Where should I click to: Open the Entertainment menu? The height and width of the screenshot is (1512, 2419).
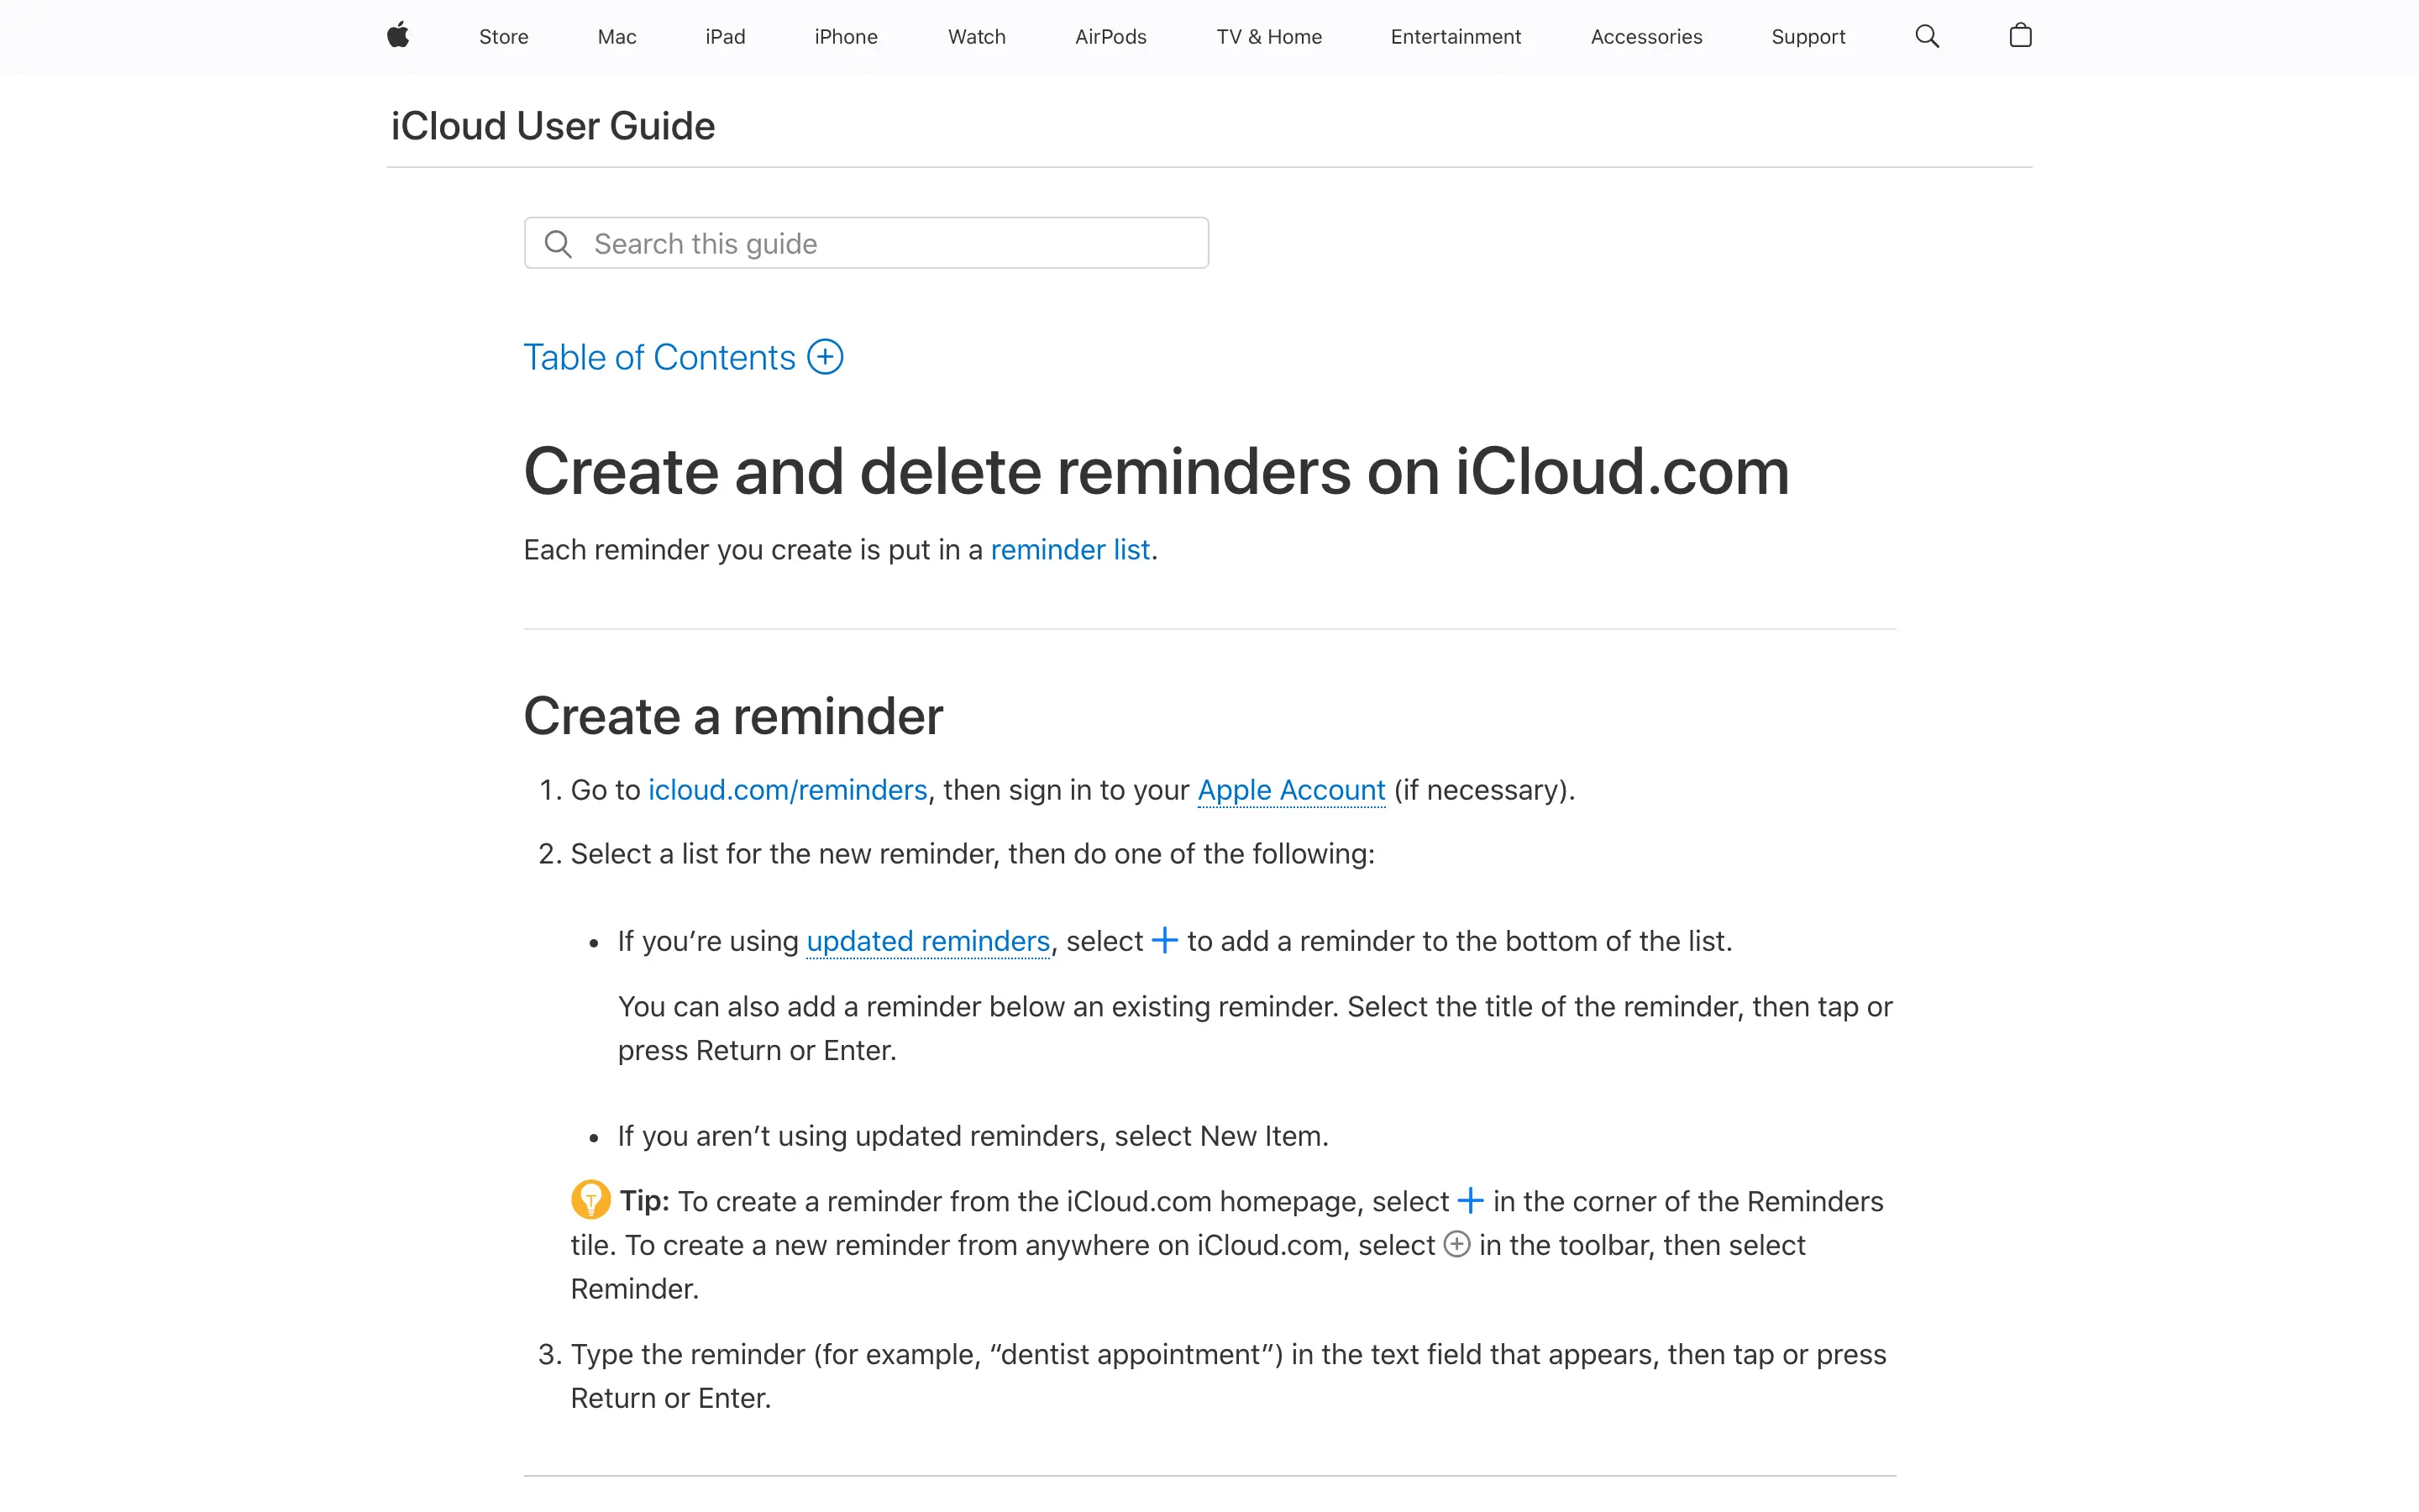[x=1456, y=37]
